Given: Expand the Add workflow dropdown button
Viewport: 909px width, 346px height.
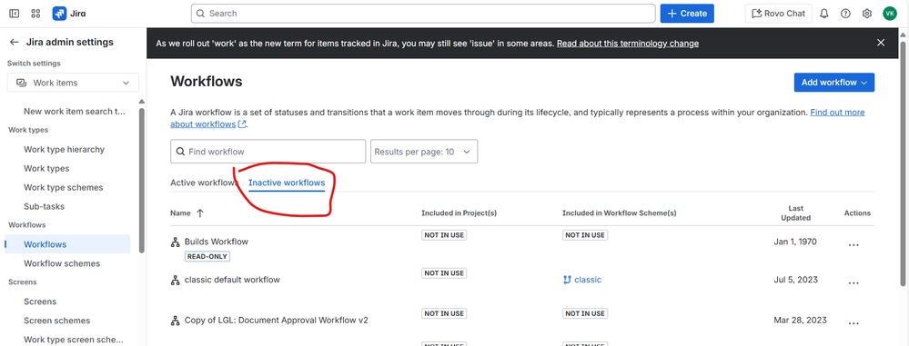Looking at the screenshot, I should click(x=833, y=83).
